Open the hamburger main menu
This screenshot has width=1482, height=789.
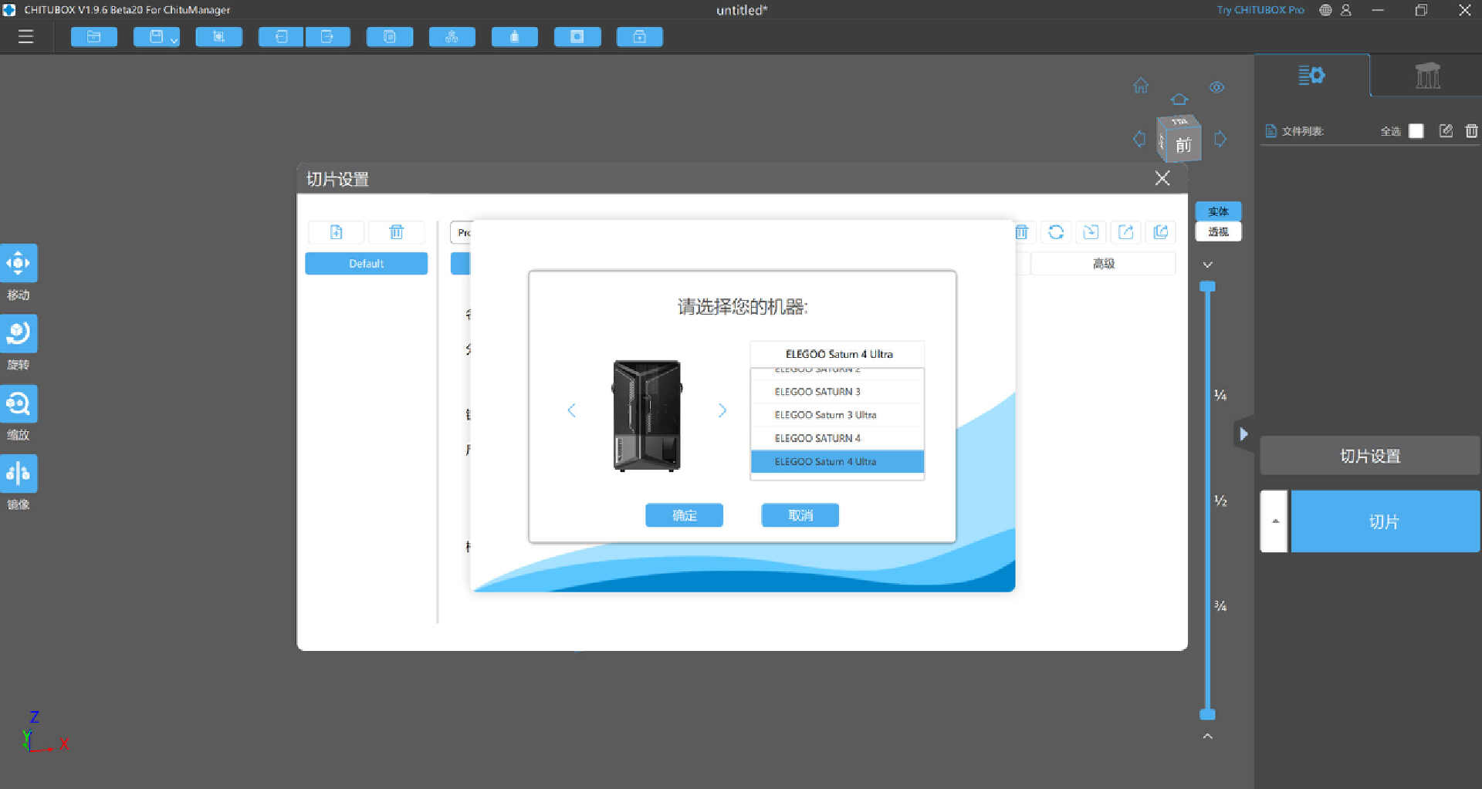click(x=25, y=36)
